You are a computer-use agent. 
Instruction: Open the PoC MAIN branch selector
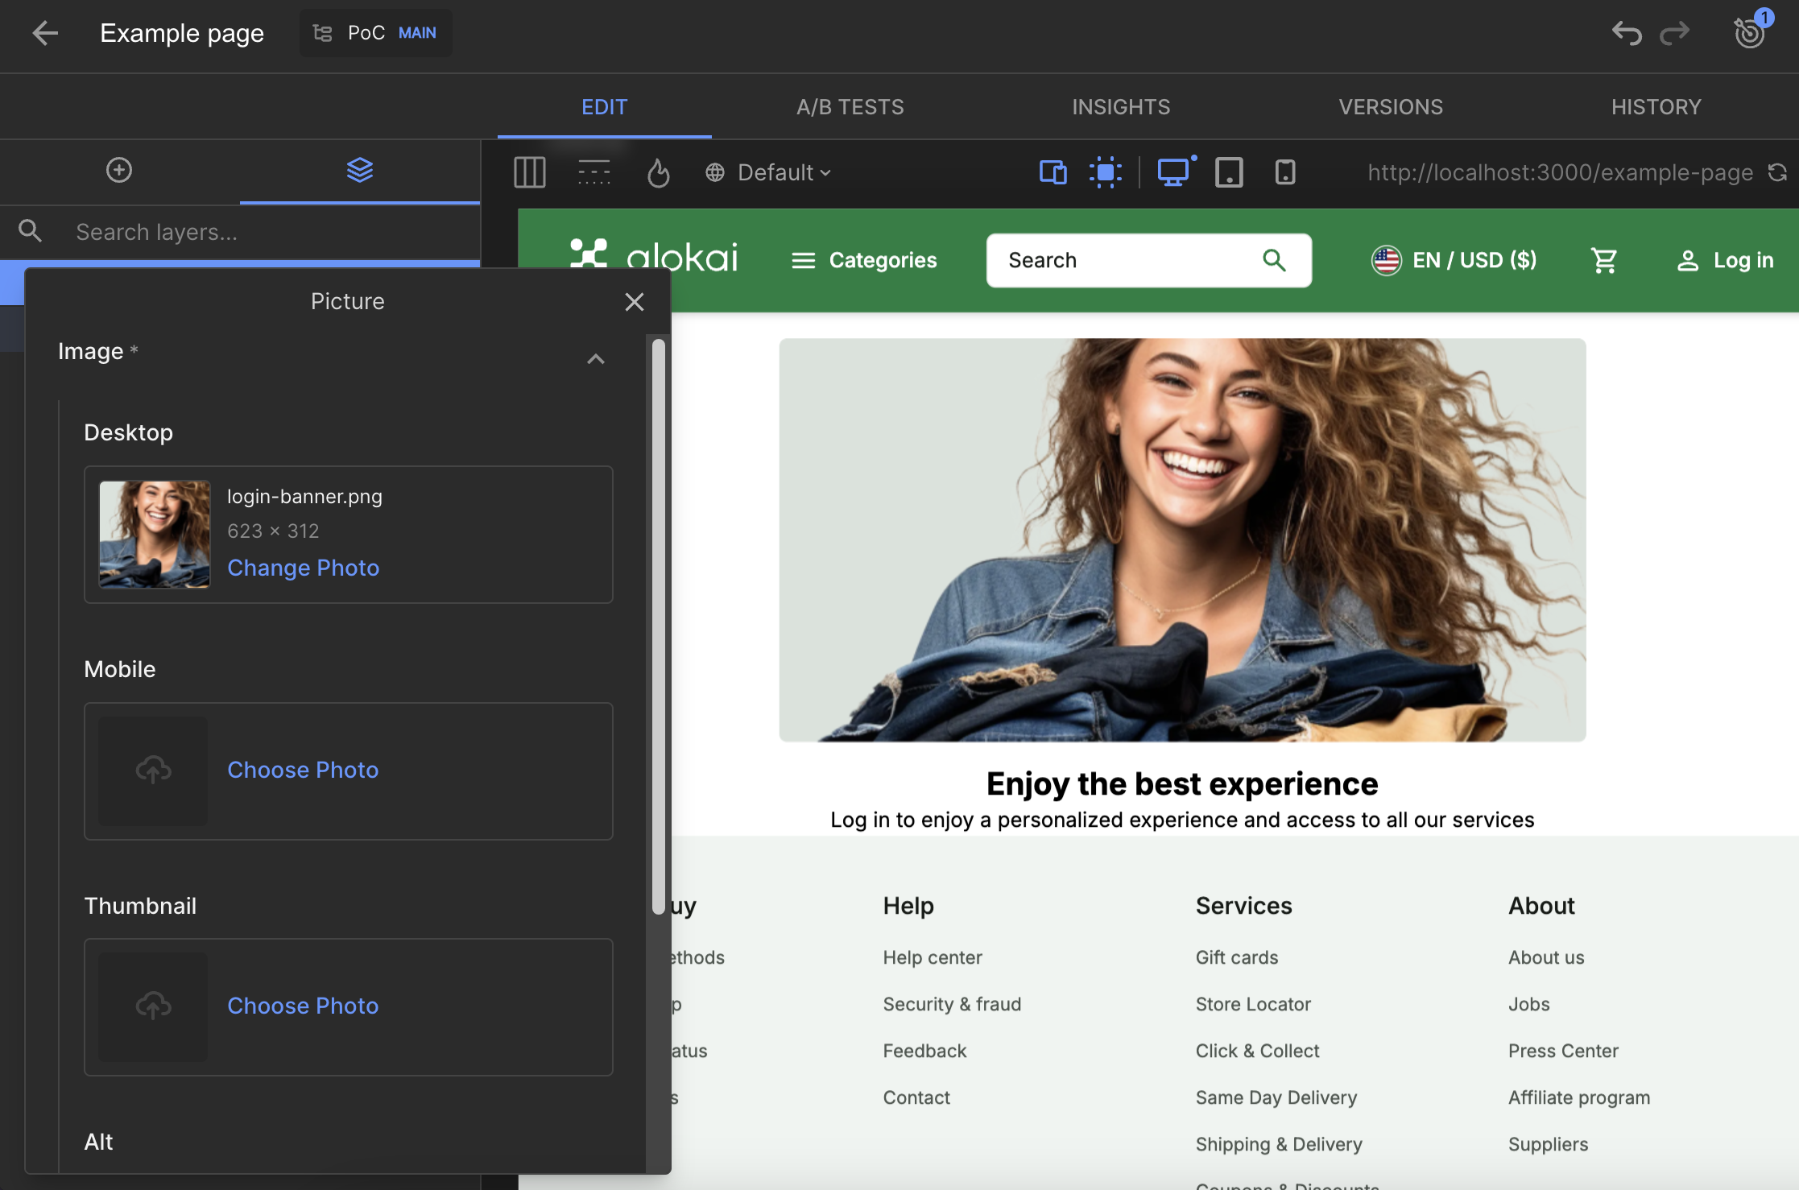(375, 33)
